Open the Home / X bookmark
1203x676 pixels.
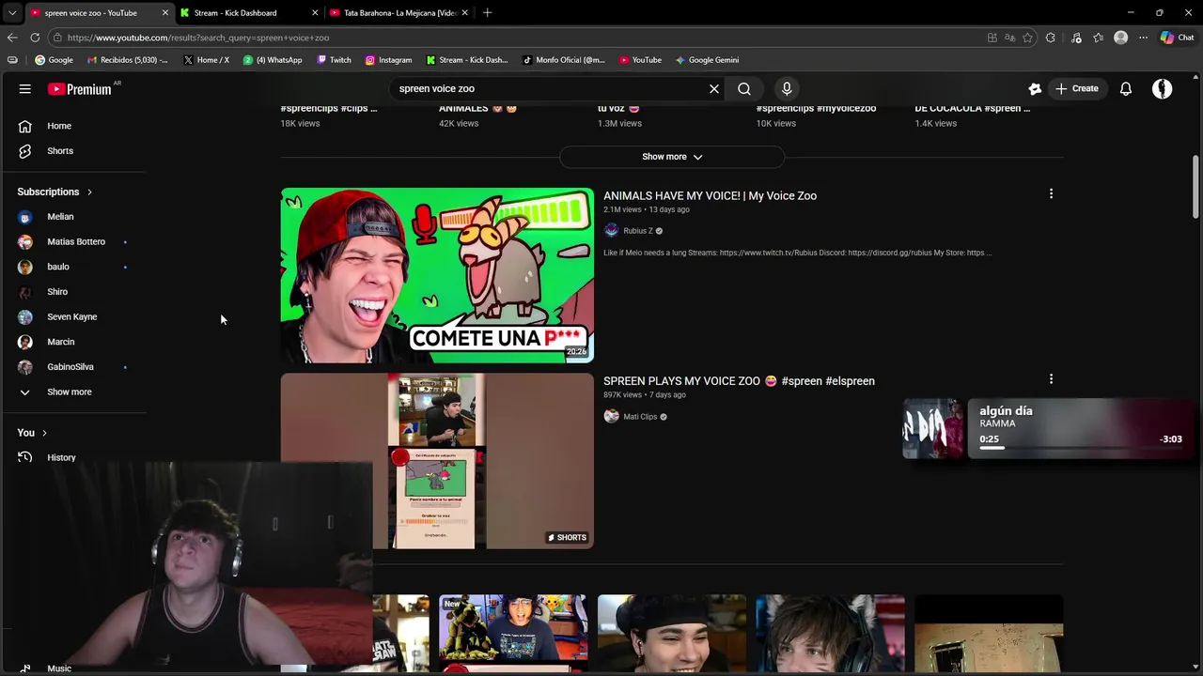pos(206,60)
